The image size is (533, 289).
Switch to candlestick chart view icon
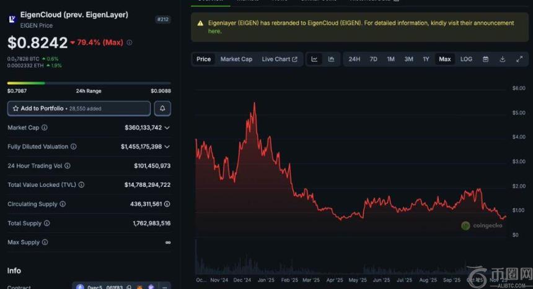[x=331, y=59]
